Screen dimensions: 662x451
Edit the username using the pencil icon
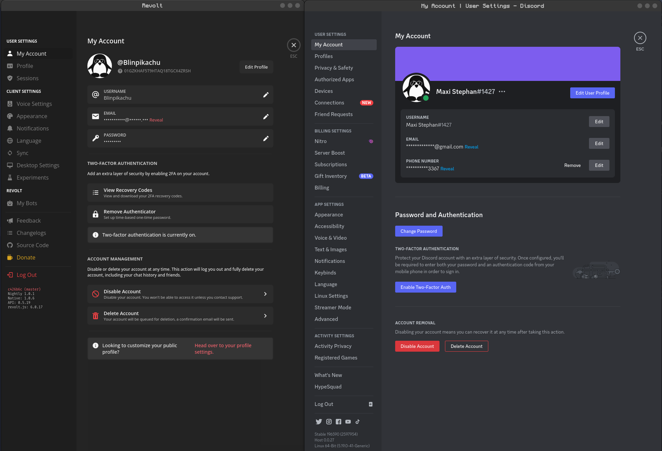click(x=266, y=95)
